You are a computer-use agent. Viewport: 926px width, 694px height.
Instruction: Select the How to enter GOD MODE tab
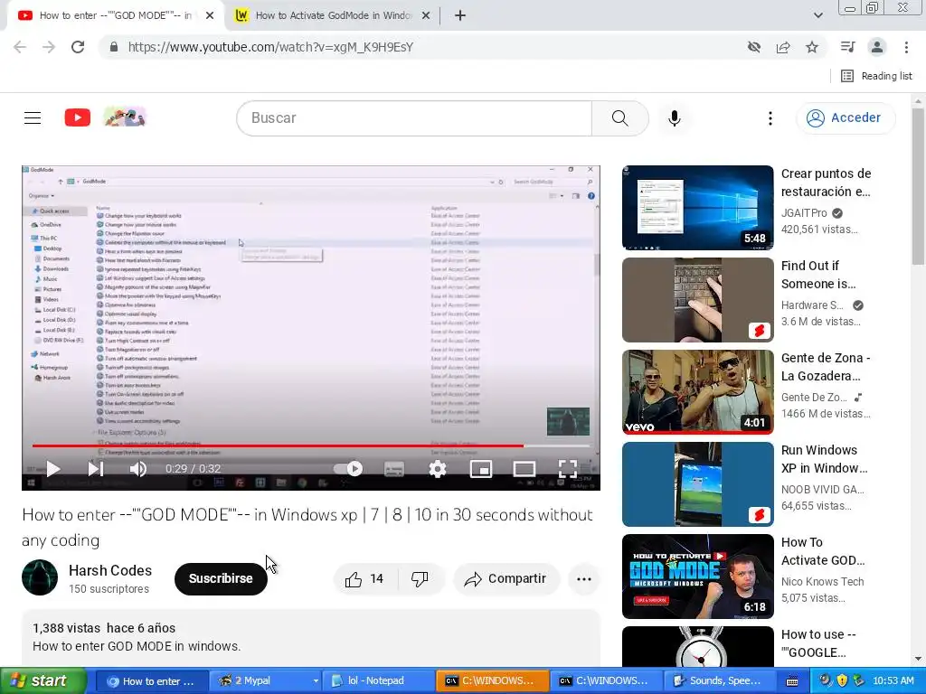pyautogui.click(x=115, y=15)
